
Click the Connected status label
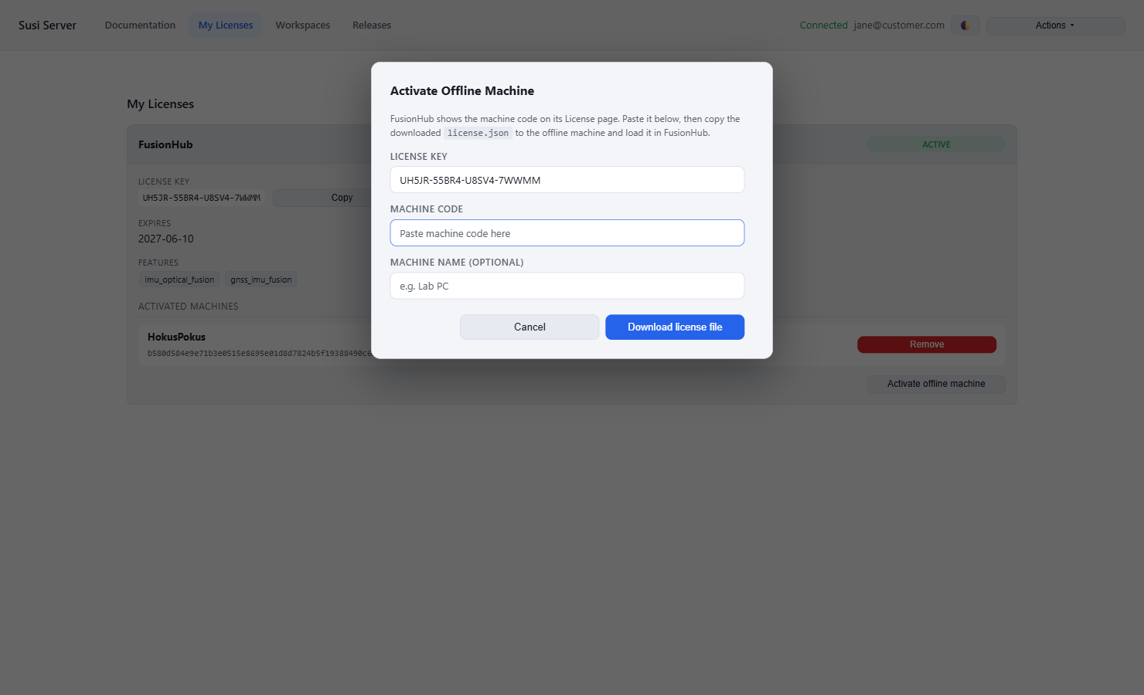coord(823,25)
